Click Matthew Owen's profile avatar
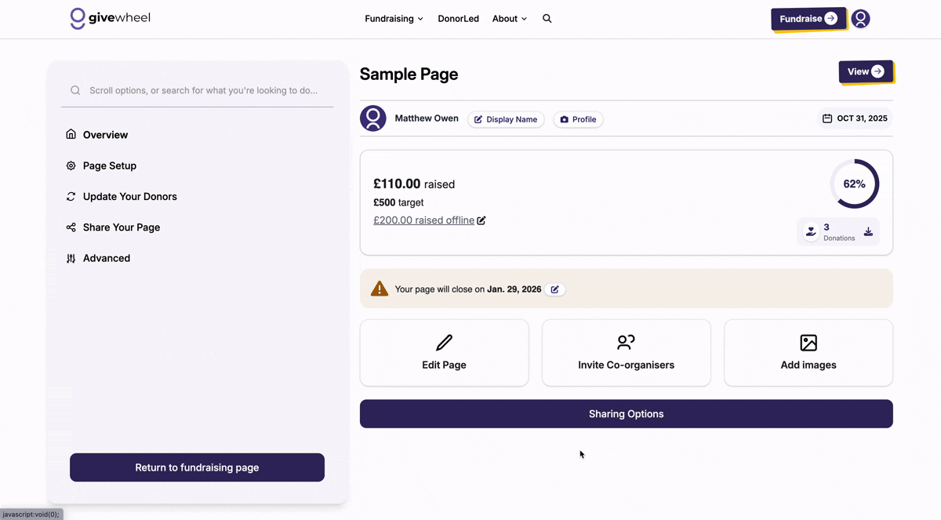This screenshot has width=941, height=520. [373, 118]
